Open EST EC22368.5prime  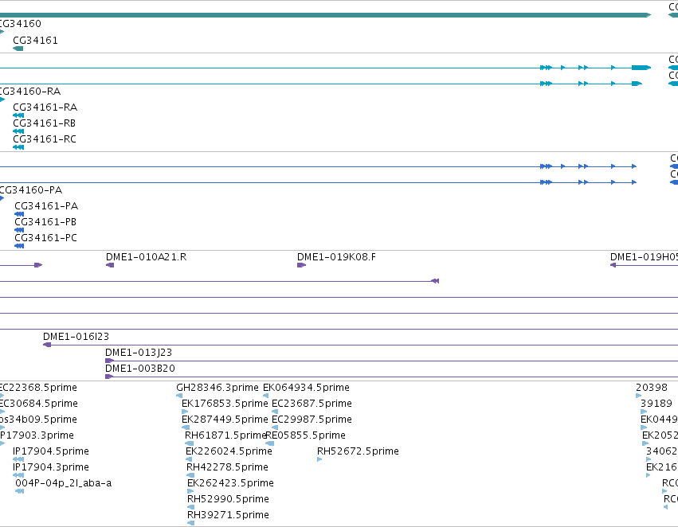coord(38,388)
